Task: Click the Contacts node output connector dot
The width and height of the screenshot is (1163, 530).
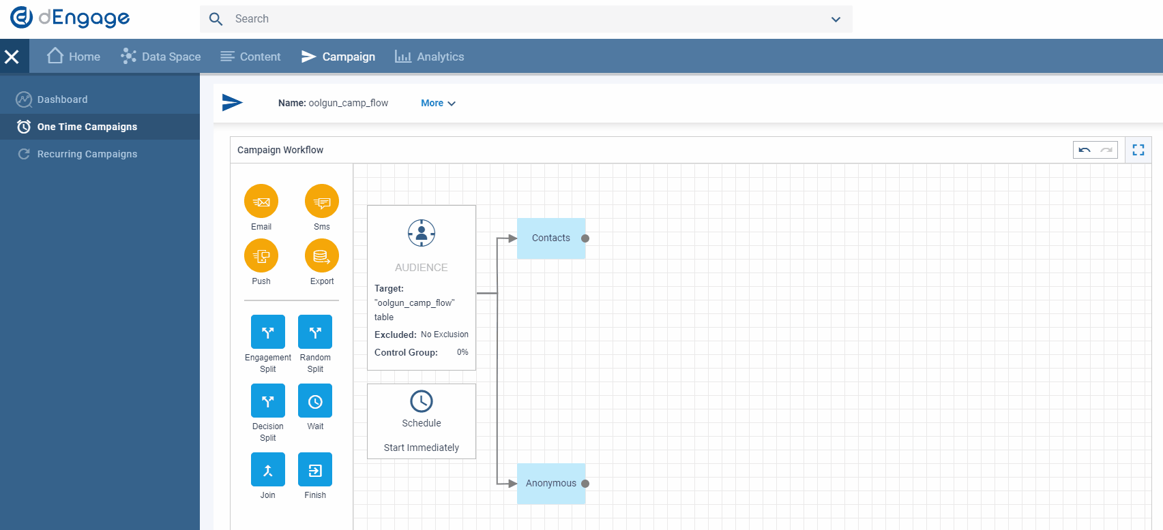Action: click(585, 238)
